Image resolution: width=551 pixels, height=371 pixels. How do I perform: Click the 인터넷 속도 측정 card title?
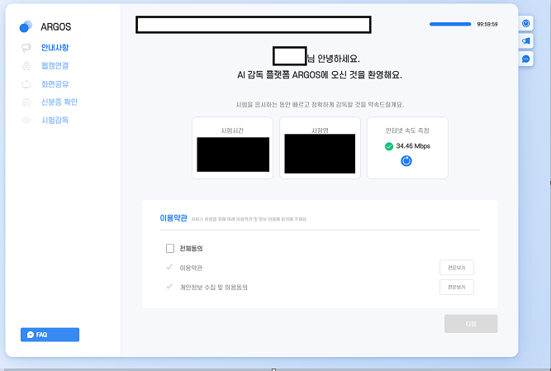point(407,131)
